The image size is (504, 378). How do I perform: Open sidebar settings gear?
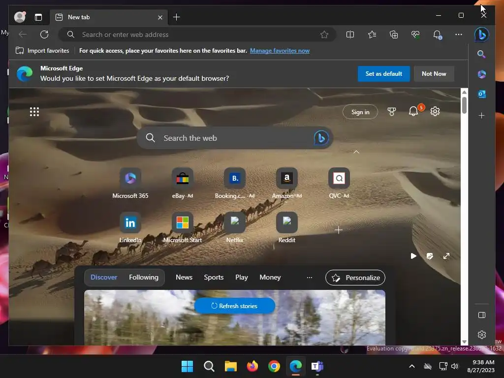pos(481,335)
